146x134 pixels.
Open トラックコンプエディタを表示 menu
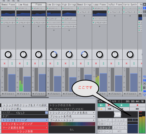[72, 113]
